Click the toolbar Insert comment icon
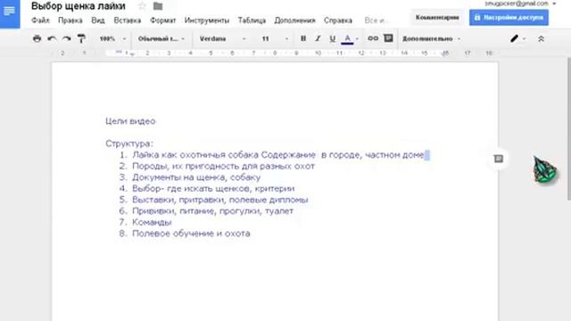Screen dimensions: 571x321 pos(388,38)
